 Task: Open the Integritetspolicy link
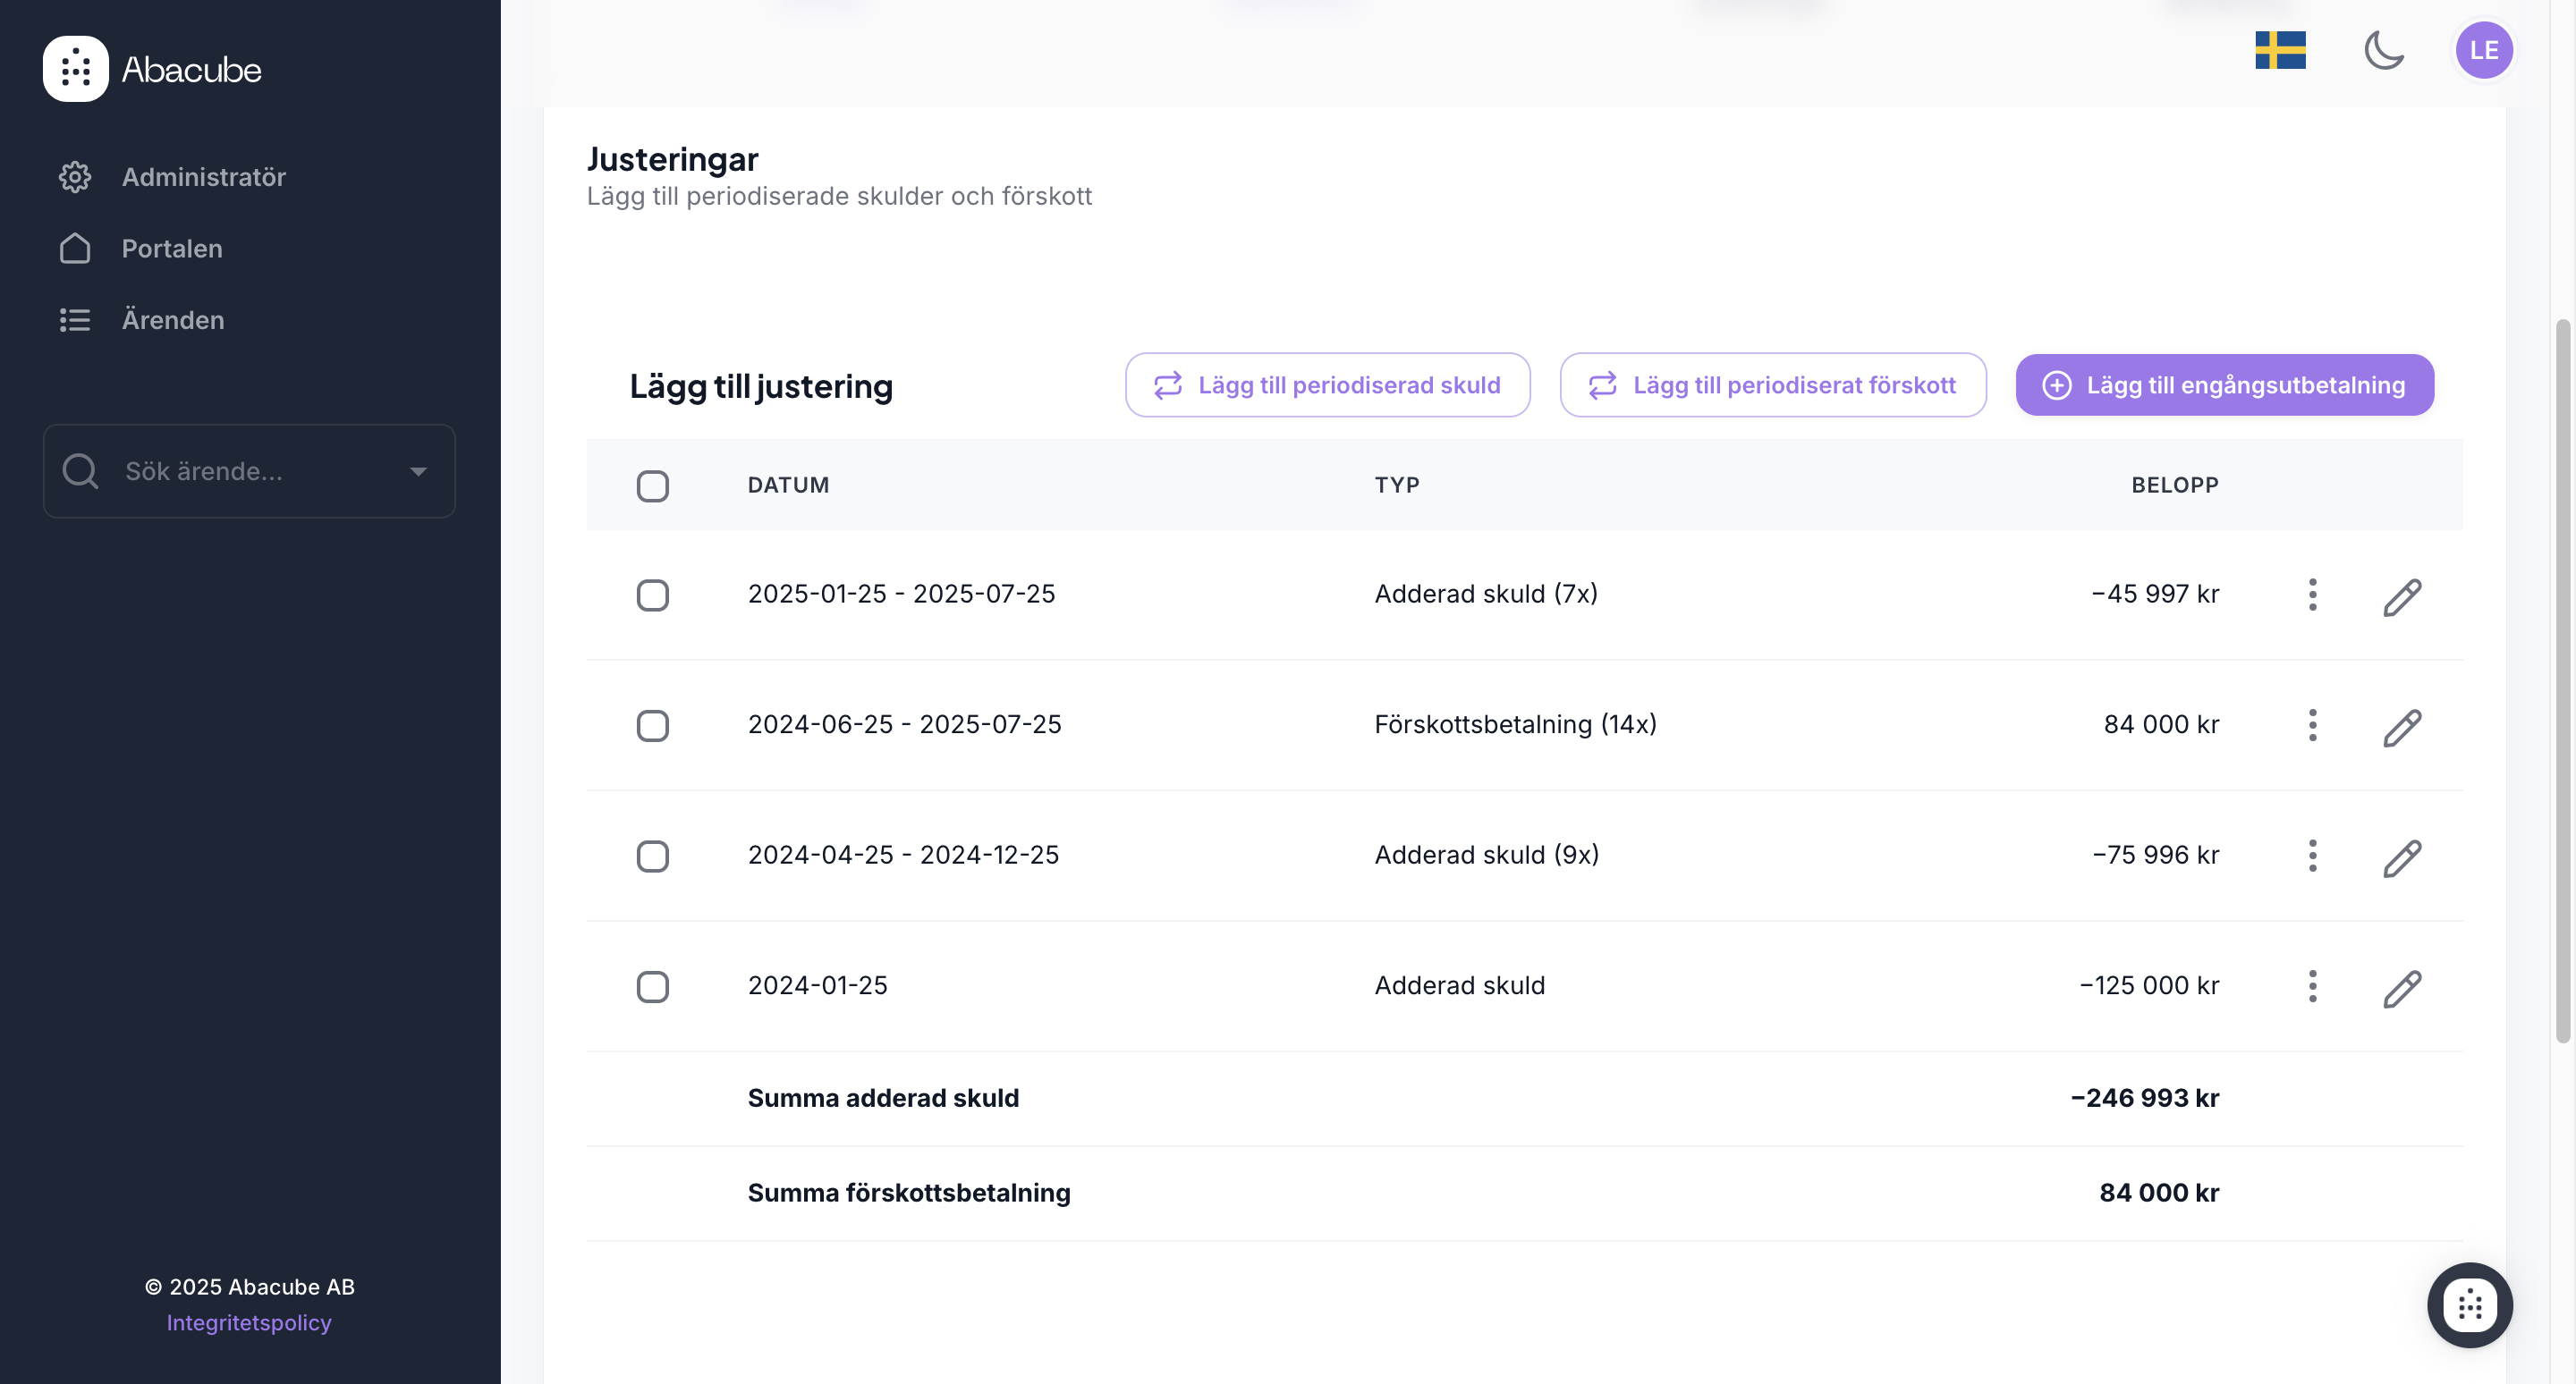tap(248, 1322)
